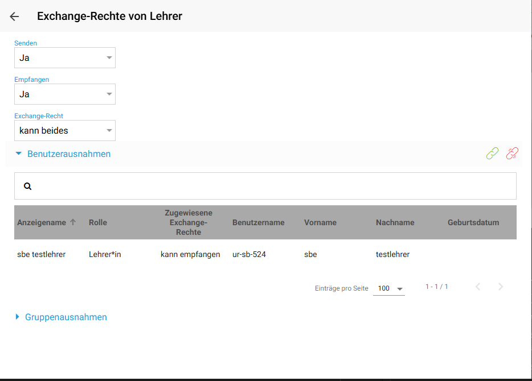Viewport: 532px width, 381px height.
Task: Click the 'kann empfangen' cell
Action: click(190, 254)
